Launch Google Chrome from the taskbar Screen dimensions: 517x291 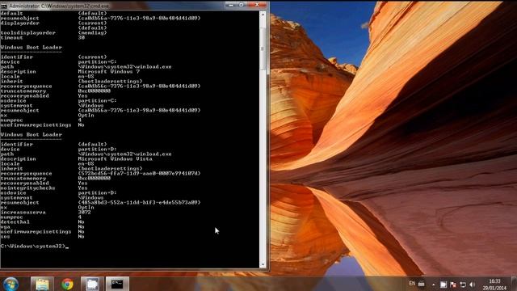(67, 284)
